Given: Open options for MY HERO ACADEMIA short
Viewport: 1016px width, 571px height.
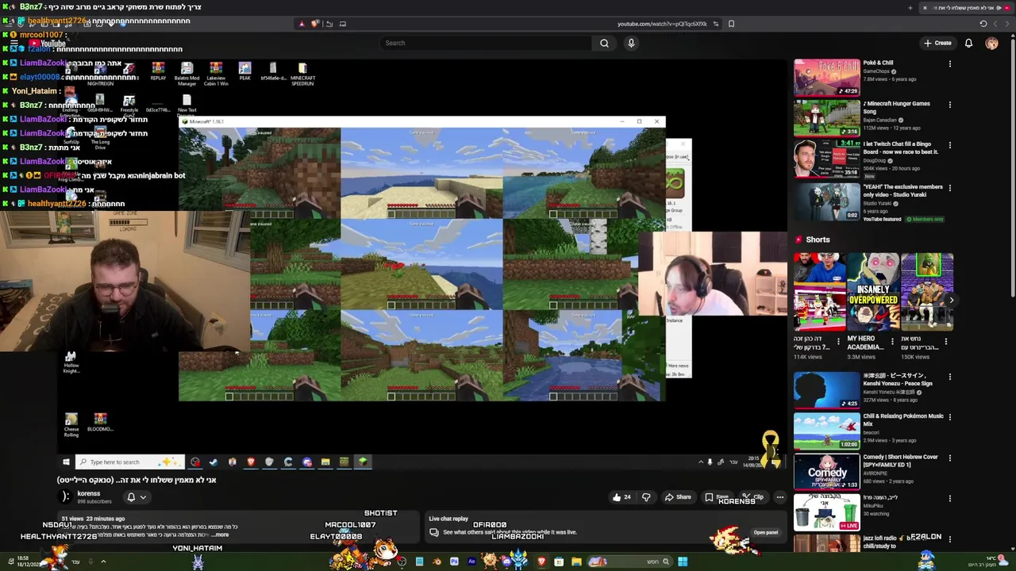Looking at the screenshot, I should (x=892, y=341).
